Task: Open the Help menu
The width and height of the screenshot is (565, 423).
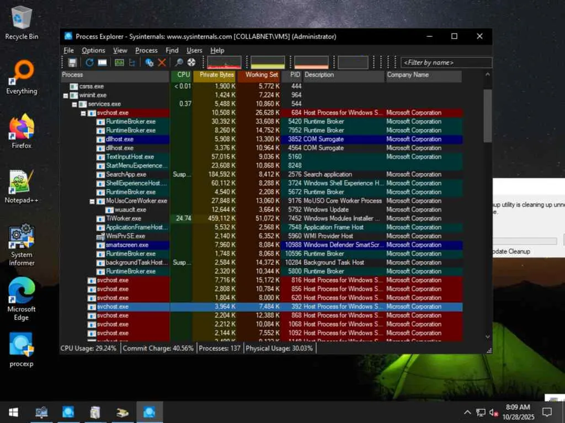Action: click(217, 50)
